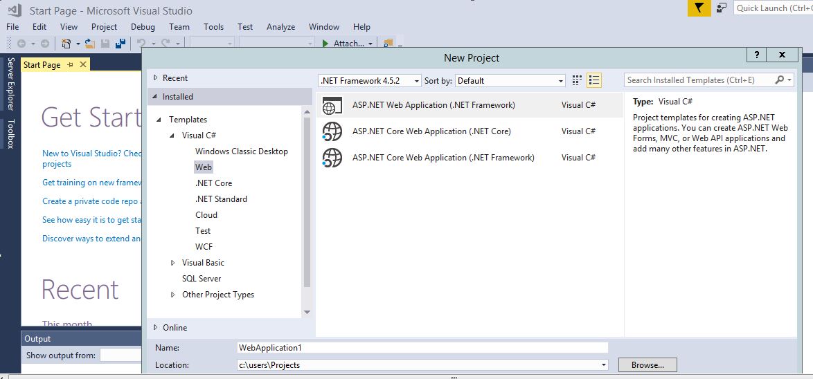Click the help question mark button in New Project
The width and height of the screenshot is (813, 379).
pos(757,55)
